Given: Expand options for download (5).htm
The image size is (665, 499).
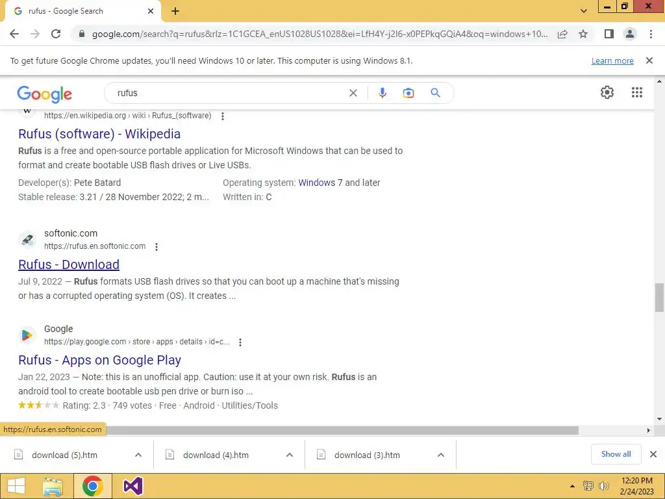Looking at the screenshot, I should click(x=138, y=455).
